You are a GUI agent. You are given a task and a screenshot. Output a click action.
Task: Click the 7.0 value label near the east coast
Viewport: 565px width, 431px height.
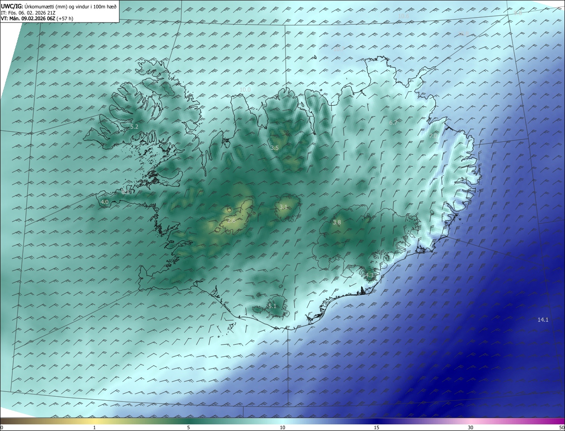tap(434, 136)
